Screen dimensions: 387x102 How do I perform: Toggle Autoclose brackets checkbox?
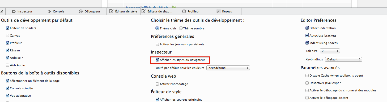307,36
